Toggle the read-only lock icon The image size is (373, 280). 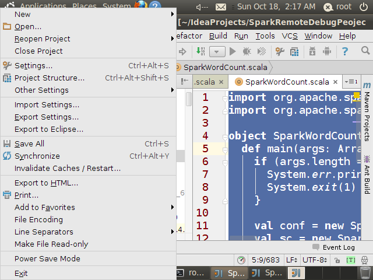tap(337, 260)
